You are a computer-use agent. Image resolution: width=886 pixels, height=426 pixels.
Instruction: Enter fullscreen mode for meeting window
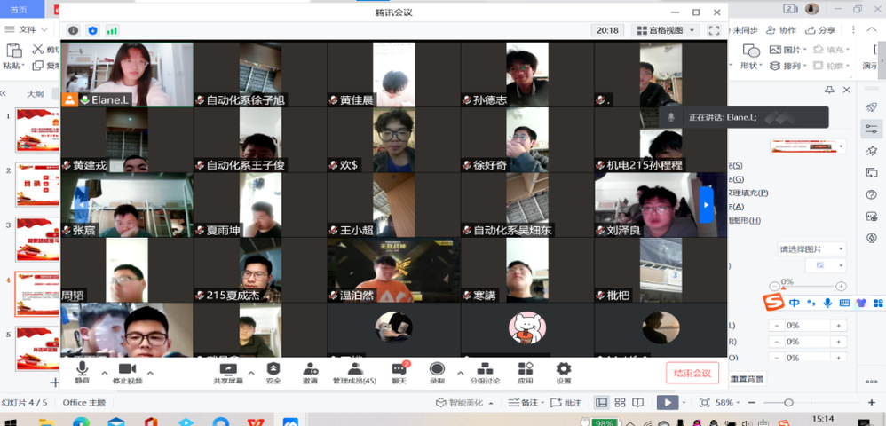tap(714, 30)
